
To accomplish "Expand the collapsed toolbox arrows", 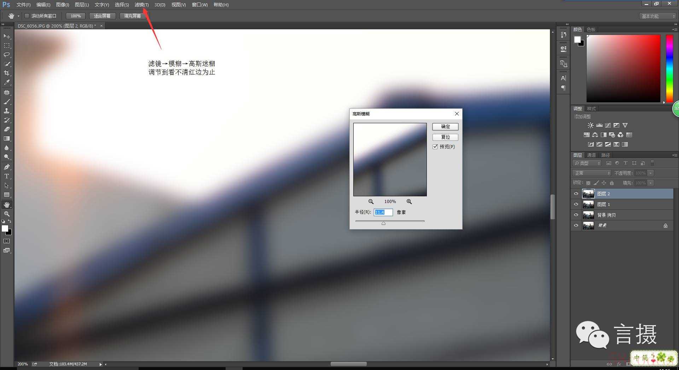I will [3, 24].
